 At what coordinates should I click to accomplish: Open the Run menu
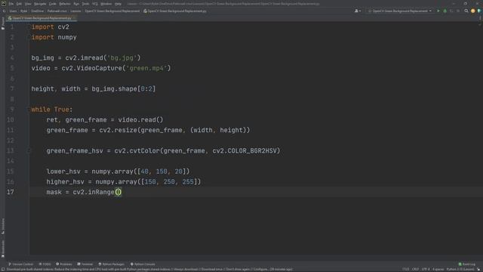tap(76, 4)
